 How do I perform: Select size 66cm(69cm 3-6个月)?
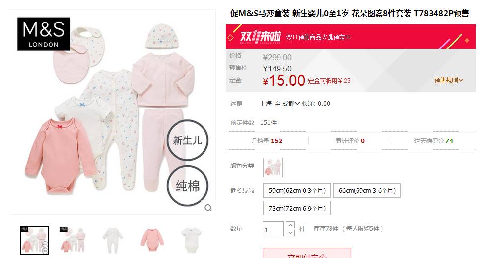click(x=367, y=190)
